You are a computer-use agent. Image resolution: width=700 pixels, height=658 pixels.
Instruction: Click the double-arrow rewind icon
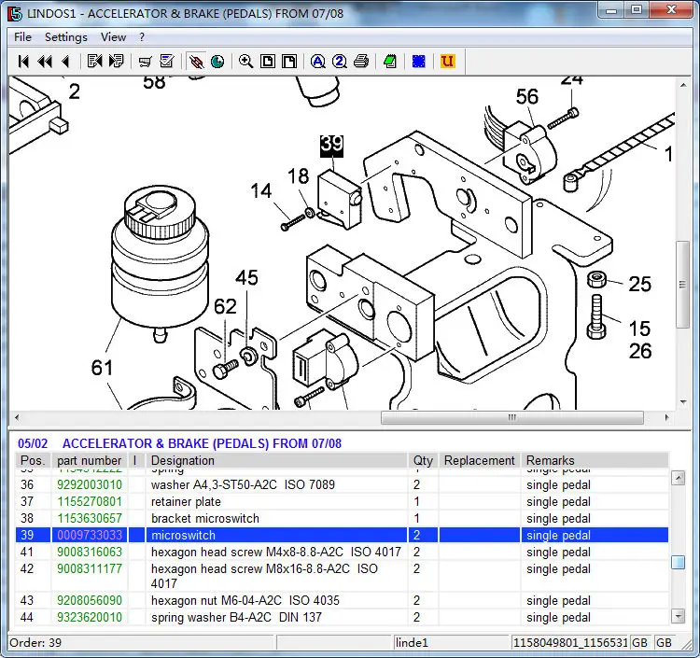point(45,62)
